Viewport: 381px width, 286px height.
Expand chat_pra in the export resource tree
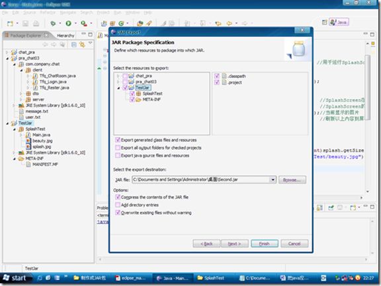click(118, 76)
